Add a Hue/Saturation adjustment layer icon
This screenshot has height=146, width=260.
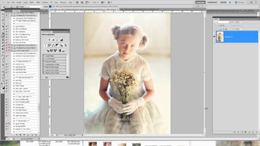pos(49,45)
